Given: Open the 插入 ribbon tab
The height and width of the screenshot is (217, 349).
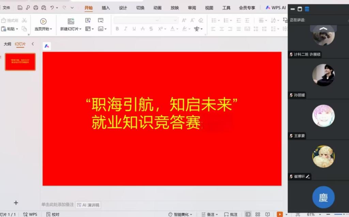Looking at the screenshot, I should [x=106, y=8].
